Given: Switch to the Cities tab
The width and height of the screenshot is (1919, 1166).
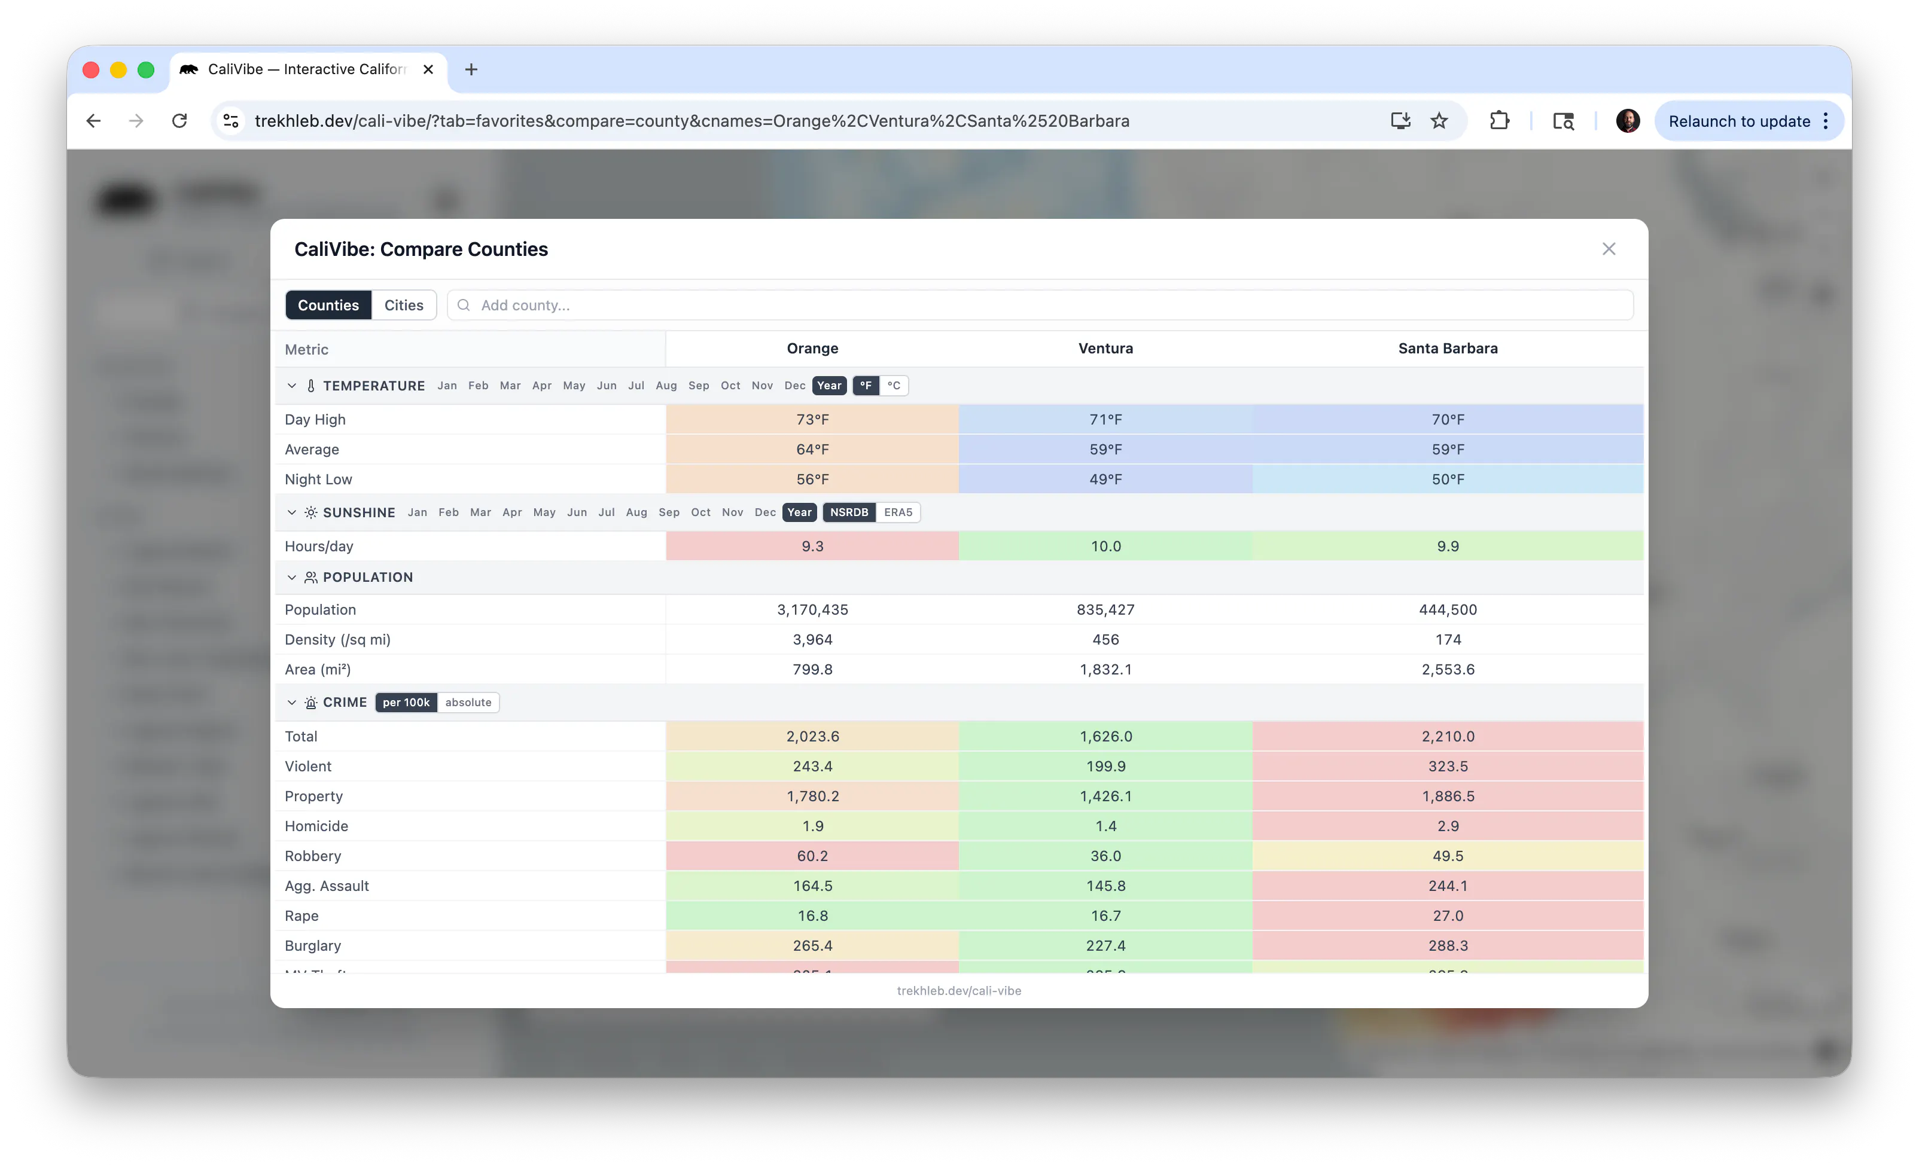Looking at the screenshot, I should point(403,305).
